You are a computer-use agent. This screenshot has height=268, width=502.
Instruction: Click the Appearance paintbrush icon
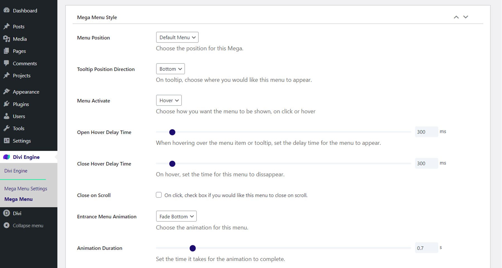(x=6, y=91)
